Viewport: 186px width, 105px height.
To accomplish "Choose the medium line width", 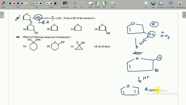I will [37, 3].
